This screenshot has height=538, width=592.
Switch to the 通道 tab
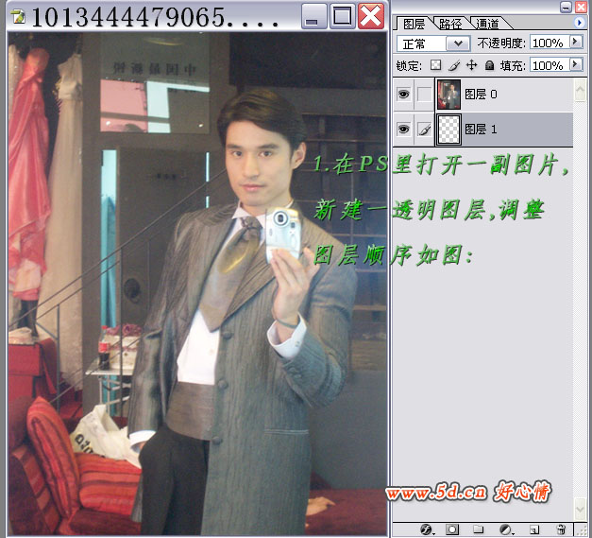487,24
